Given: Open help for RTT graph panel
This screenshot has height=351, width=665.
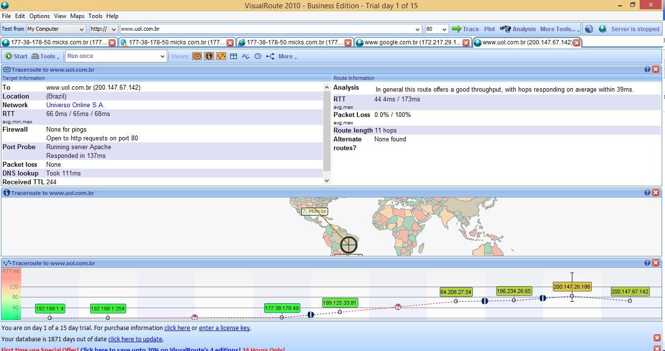Looking at the screenshot, I should coord(647,263).
